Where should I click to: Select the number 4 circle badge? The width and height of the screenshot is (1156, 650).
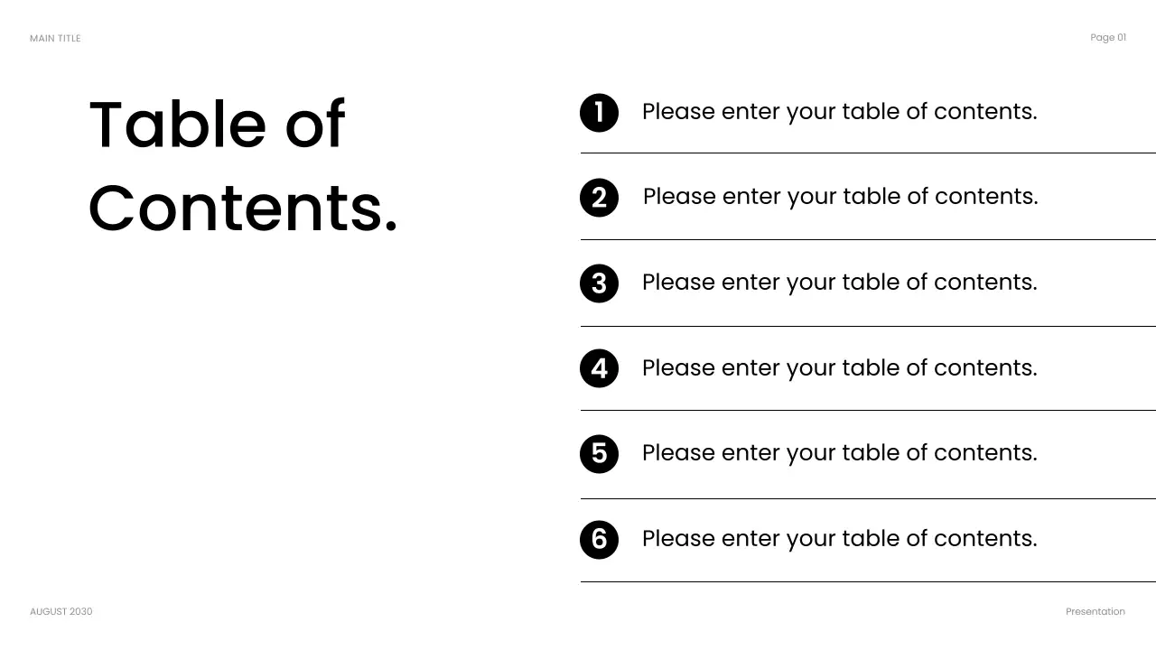(x=599, y=368)
